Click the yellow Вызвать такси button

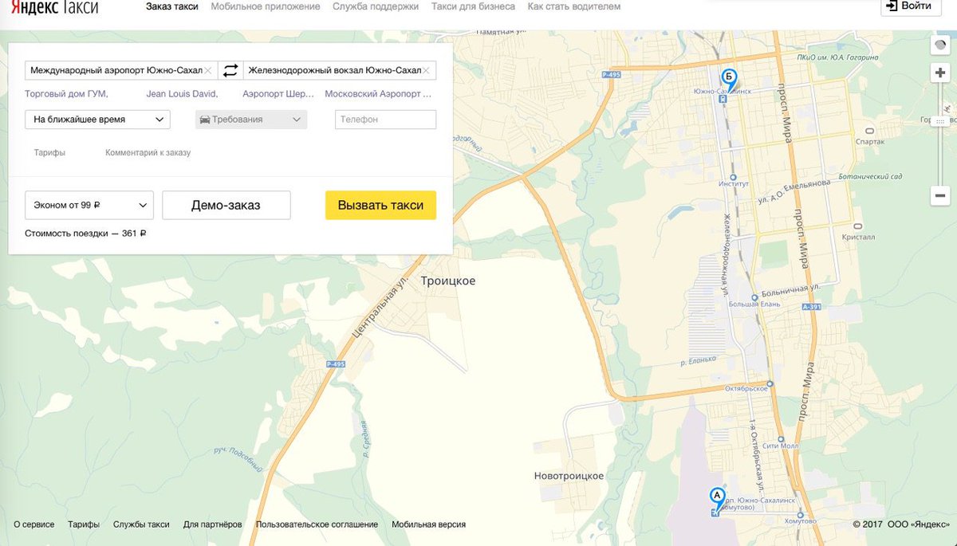[x=380, y=205]
